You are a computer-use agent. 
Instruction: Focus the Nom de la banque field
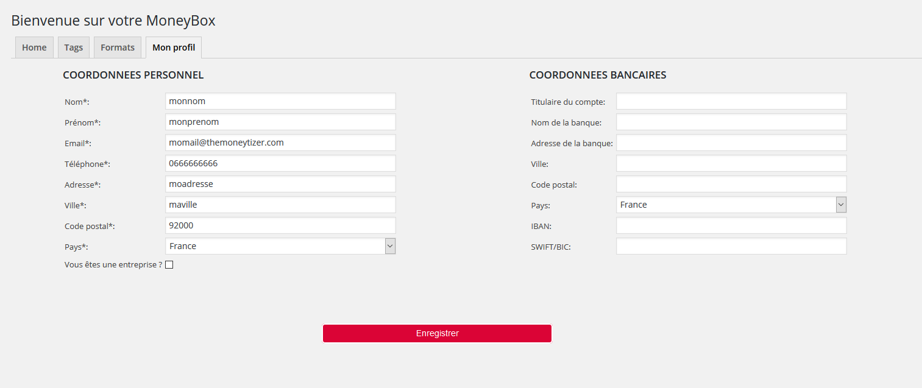coord(731,122)
